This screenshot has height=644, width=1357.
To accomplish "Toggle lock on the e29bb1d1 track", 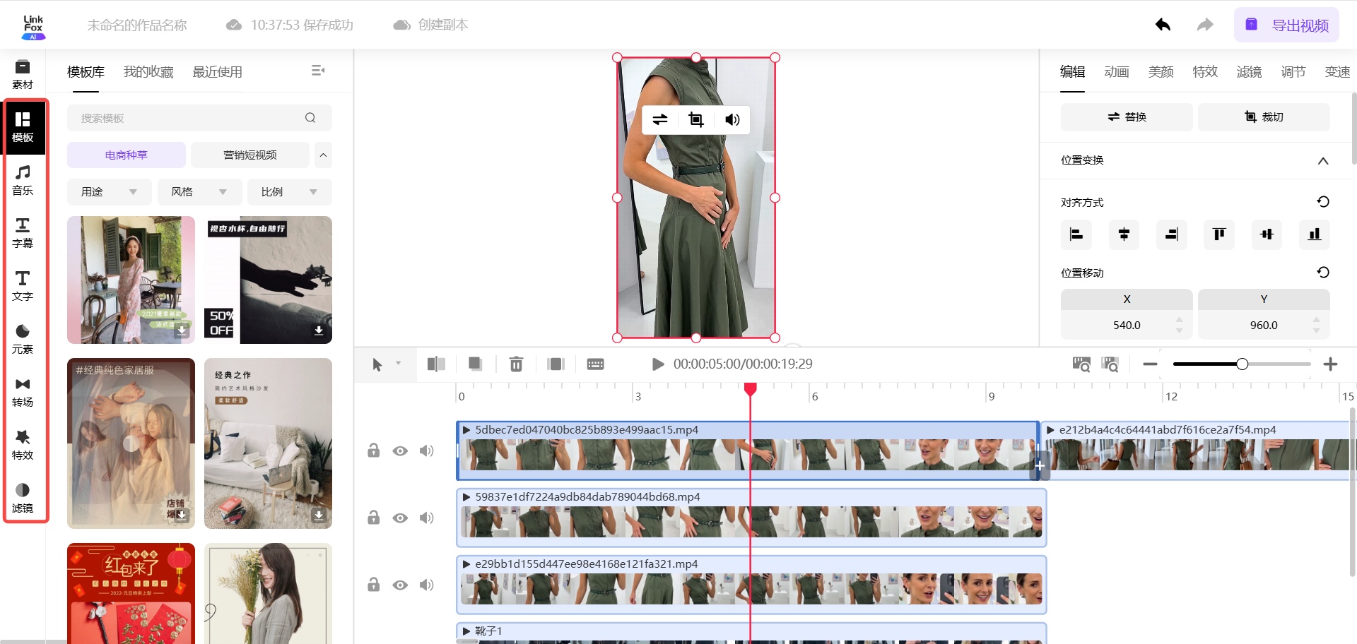I will (x=374, y=585).
